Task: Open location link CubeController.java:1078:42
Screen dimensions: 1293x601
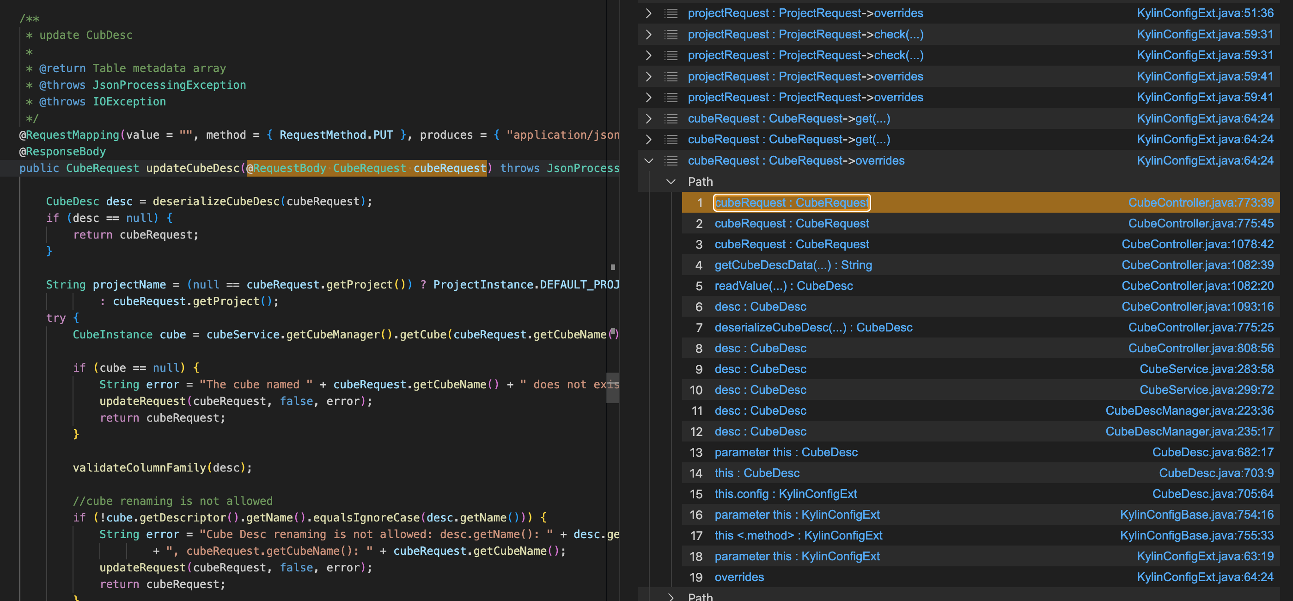Action: click(1198, 244)
